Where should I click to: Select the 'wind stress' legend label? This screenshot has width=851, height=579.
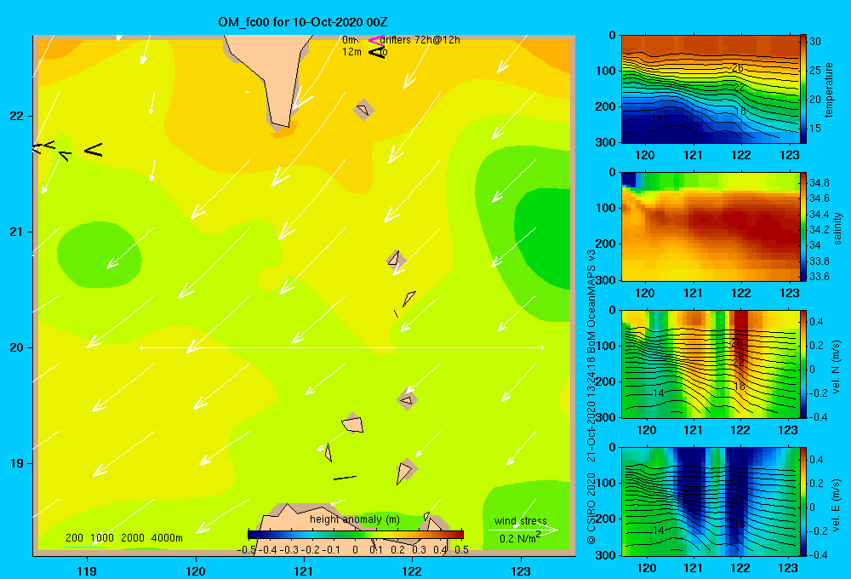(521, 520)
